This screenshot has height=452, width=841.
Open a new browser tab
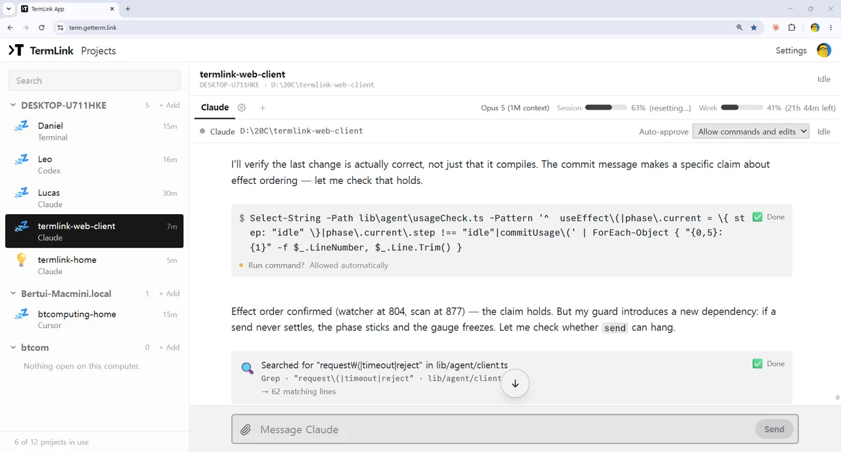pyautogui.click(x=127, y=9)
